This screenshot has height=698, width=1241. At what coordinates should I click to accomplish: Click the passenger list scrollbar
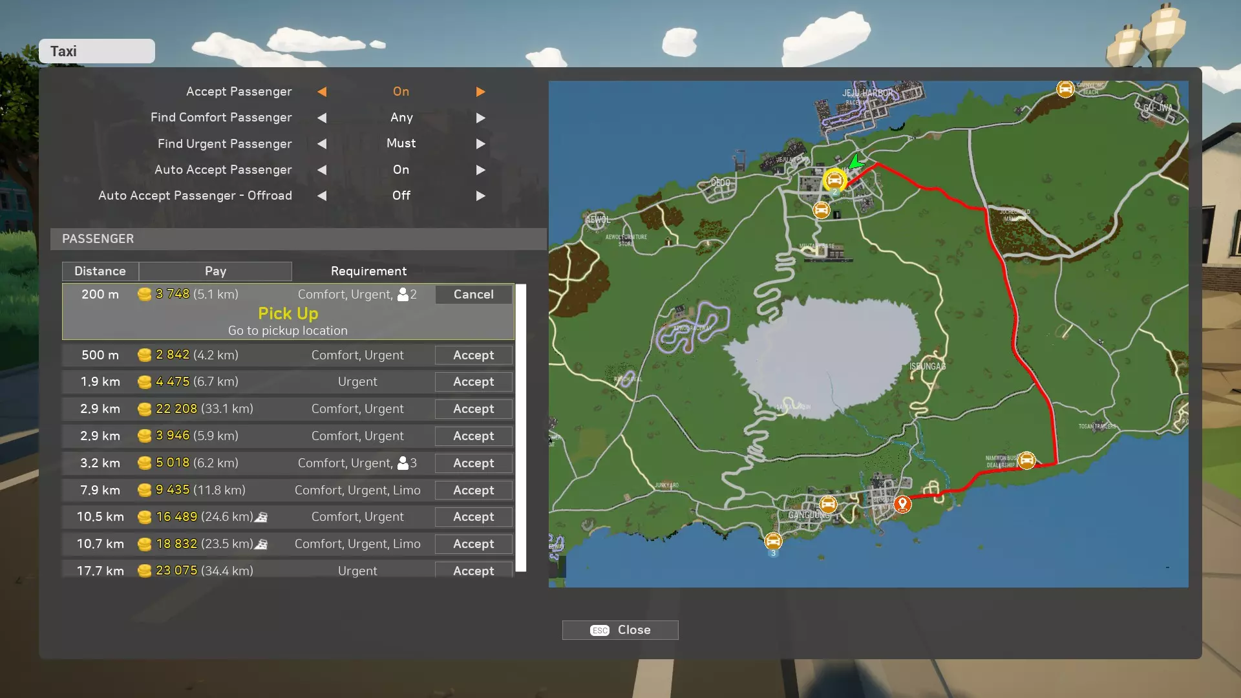point(521,427)
